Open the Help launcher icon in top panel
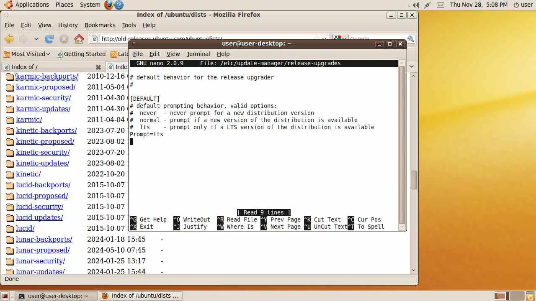This screenshot has height=301, width=536. (x=119, y=5)
